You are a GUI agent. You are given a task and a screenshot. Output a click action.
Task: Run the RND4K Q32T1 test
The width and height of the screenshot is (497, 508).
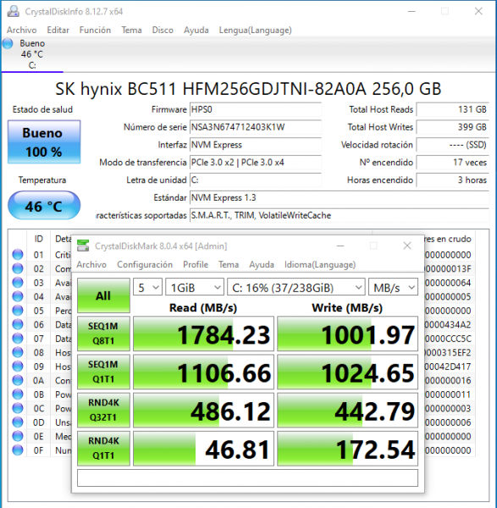point(103,410)
